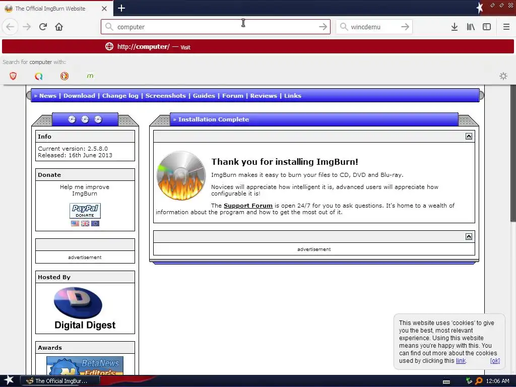516x387 pixels.
Task: Click the browser Forward arrow button
Action: [x=27, y=27]
